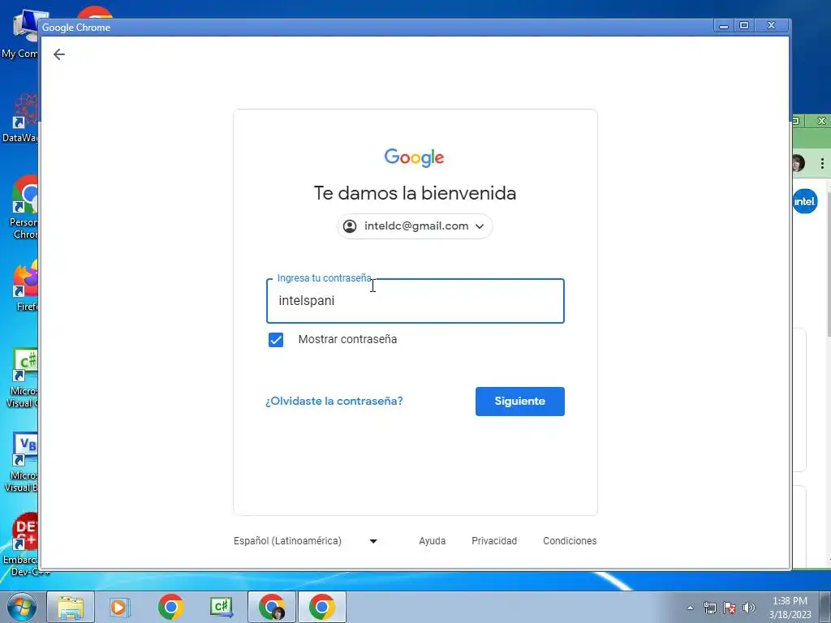Show hidden system tray icons
The width and height of the screenshot is (831, 623).
pyautogui.click(x=690, y=608)
